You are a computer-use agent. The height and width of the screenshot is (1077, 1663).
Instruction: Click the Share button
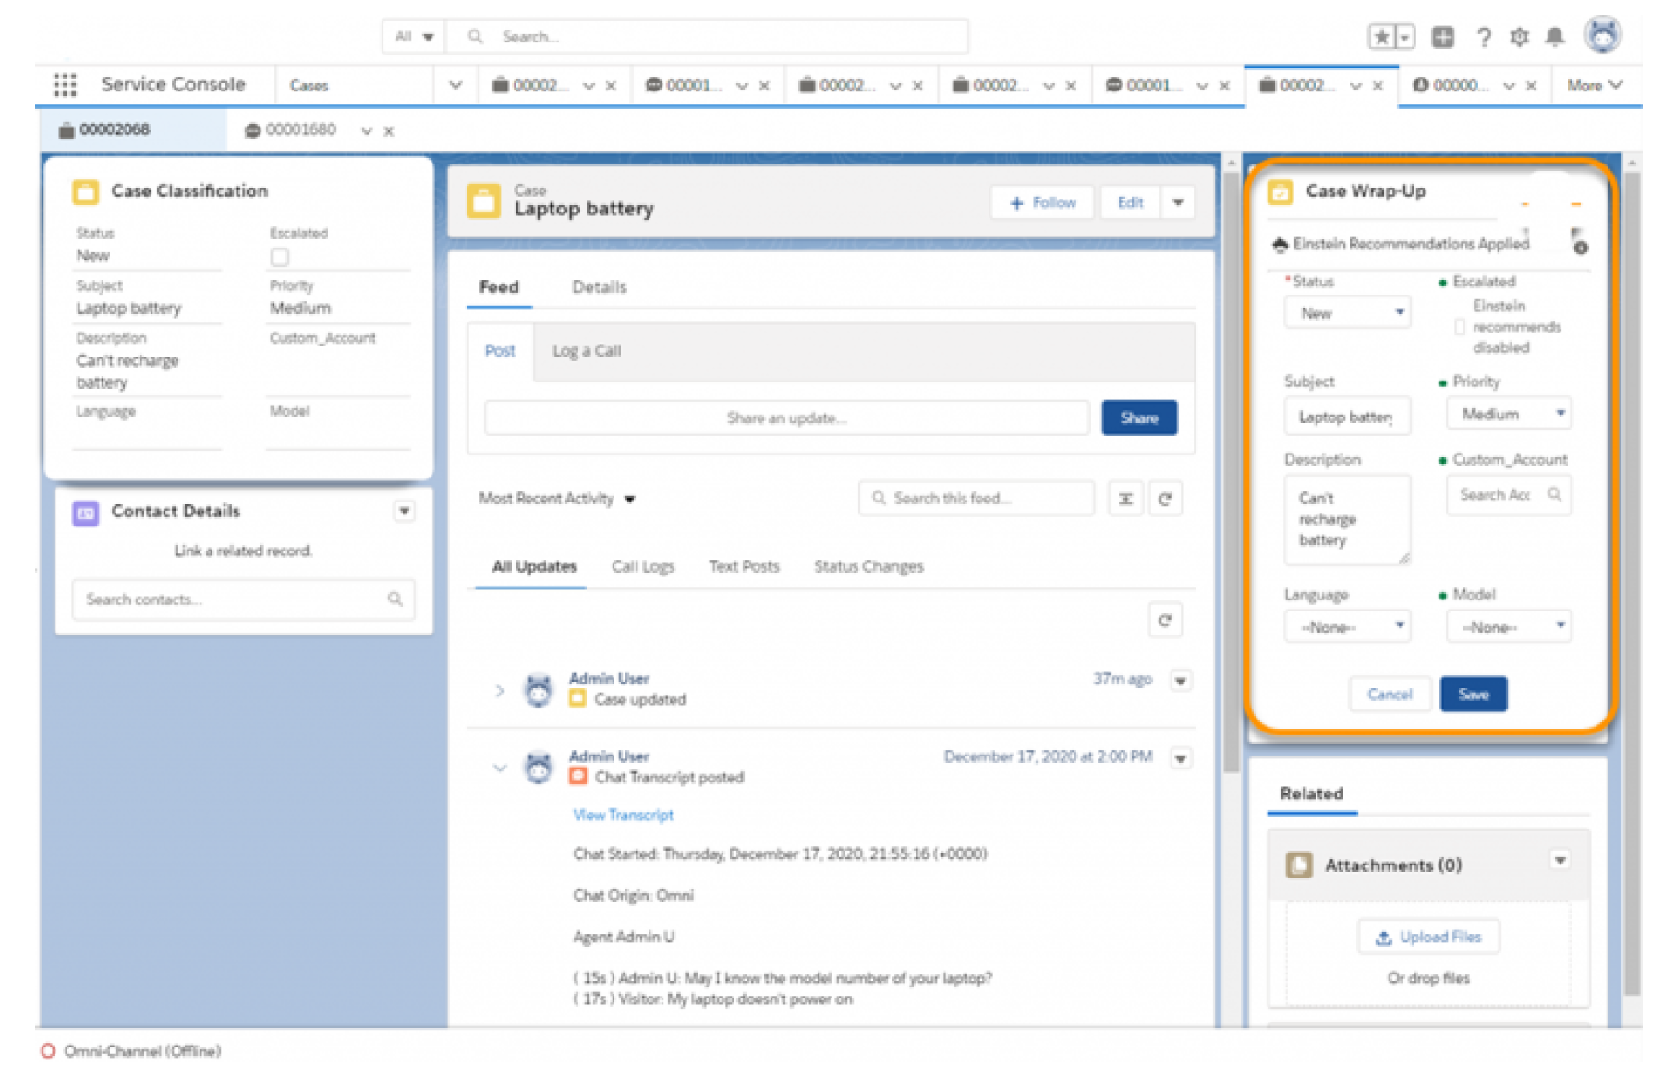point(1139,417)
